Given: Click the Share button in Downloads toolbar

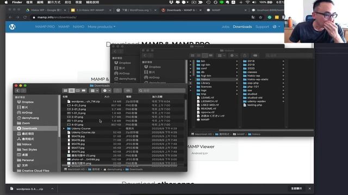Looking at the screenshot, I should (x=117, y=90).
